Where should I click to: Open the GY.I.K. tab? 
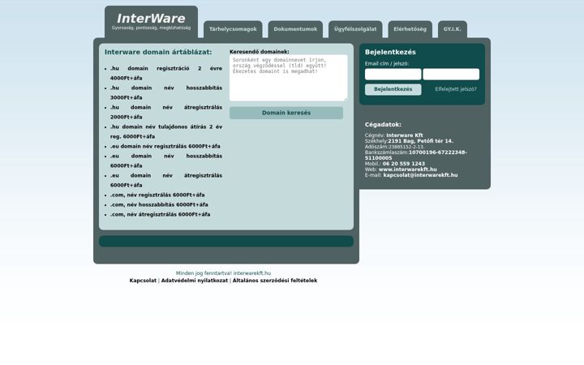(452, 29)
